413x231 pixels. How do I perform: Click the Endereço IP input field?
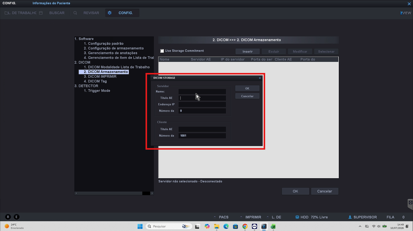(202, 104)
